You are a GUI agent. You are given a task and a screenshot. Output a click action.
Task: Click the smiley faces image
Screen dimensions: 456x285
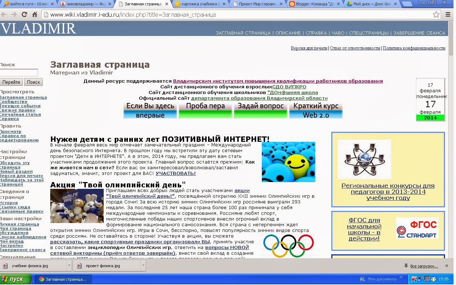pos(289,162)
